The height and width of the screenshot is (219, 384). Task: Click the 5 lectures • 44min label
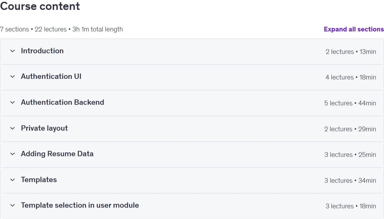[350, 103]
